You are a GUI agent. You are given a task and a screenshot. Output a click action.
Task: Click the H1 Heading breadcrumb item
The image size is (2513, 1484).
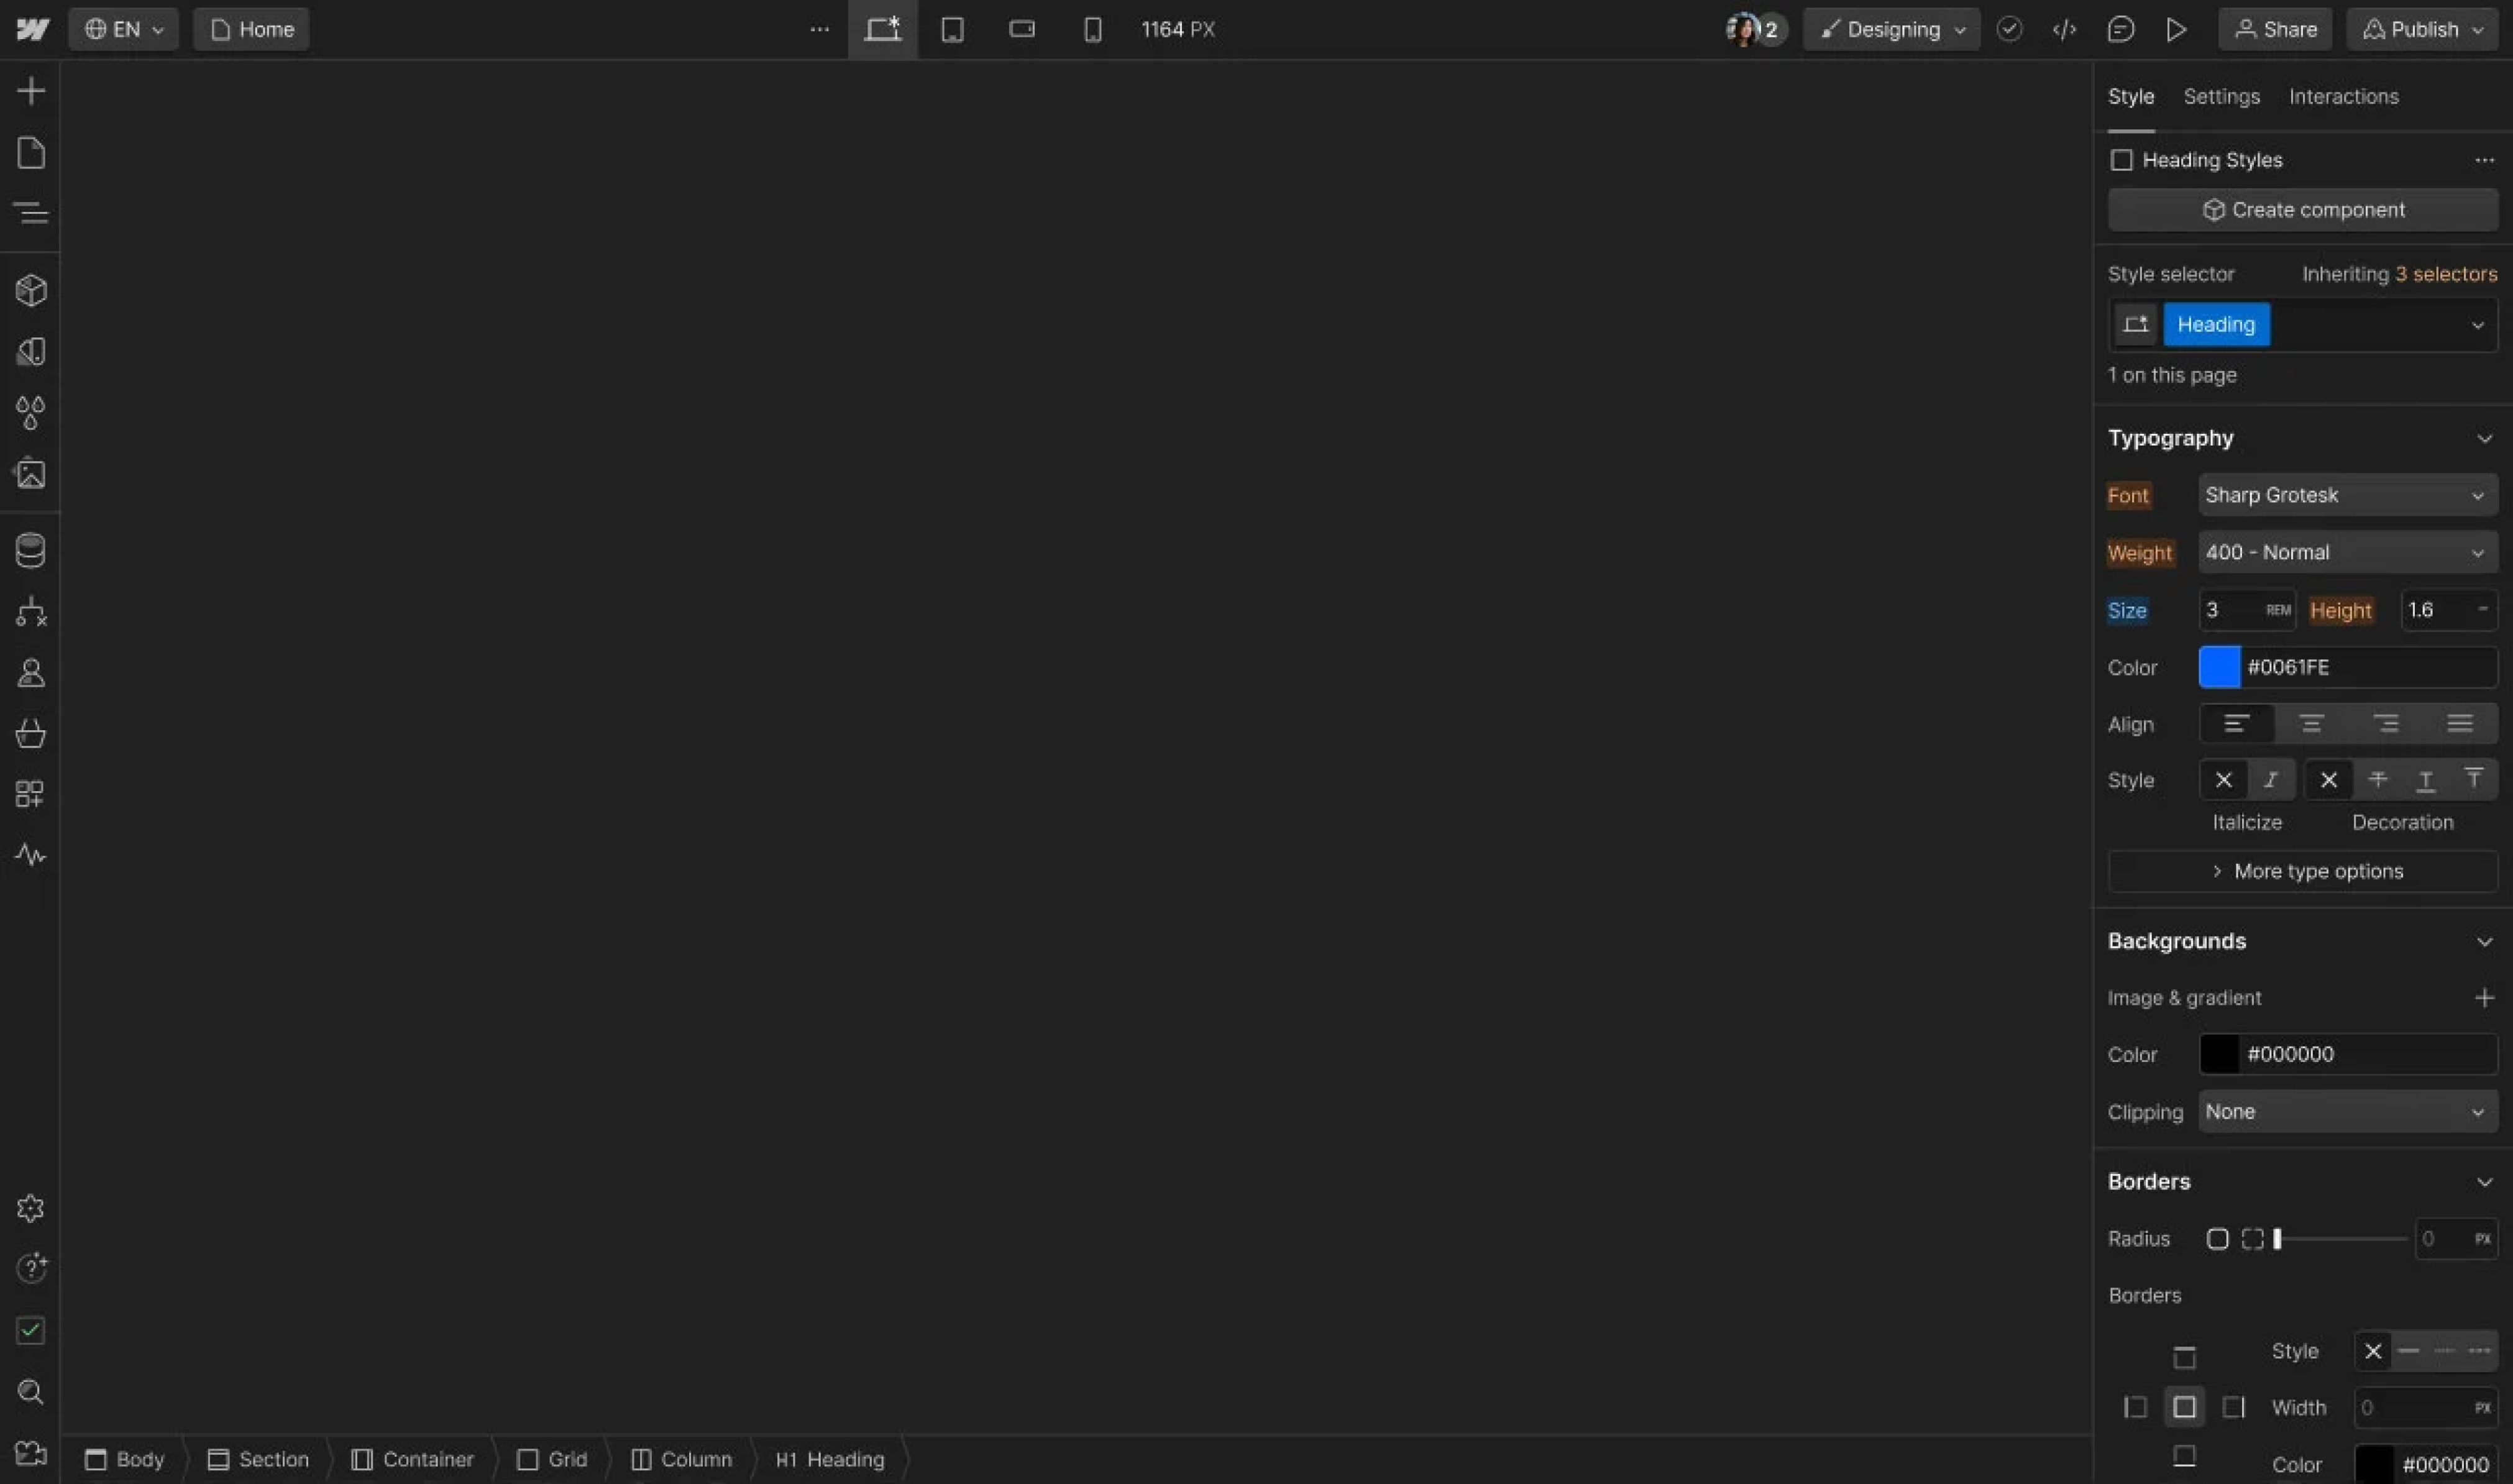coord(828,1457)
